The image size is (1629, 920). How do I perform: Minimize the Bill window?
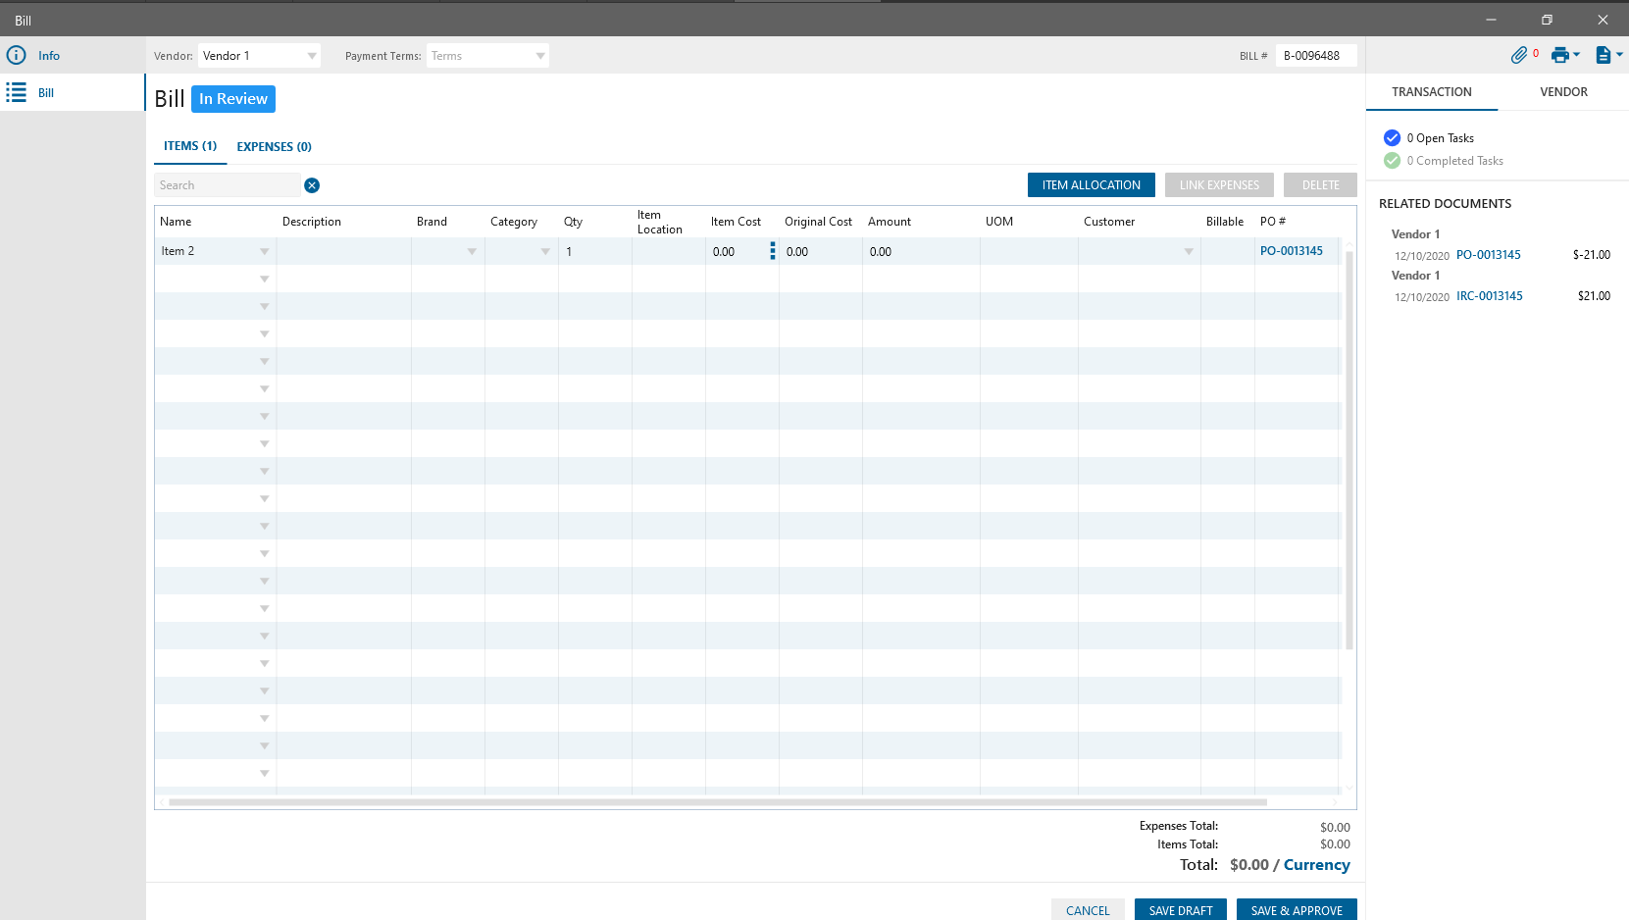pos(1491,20)
